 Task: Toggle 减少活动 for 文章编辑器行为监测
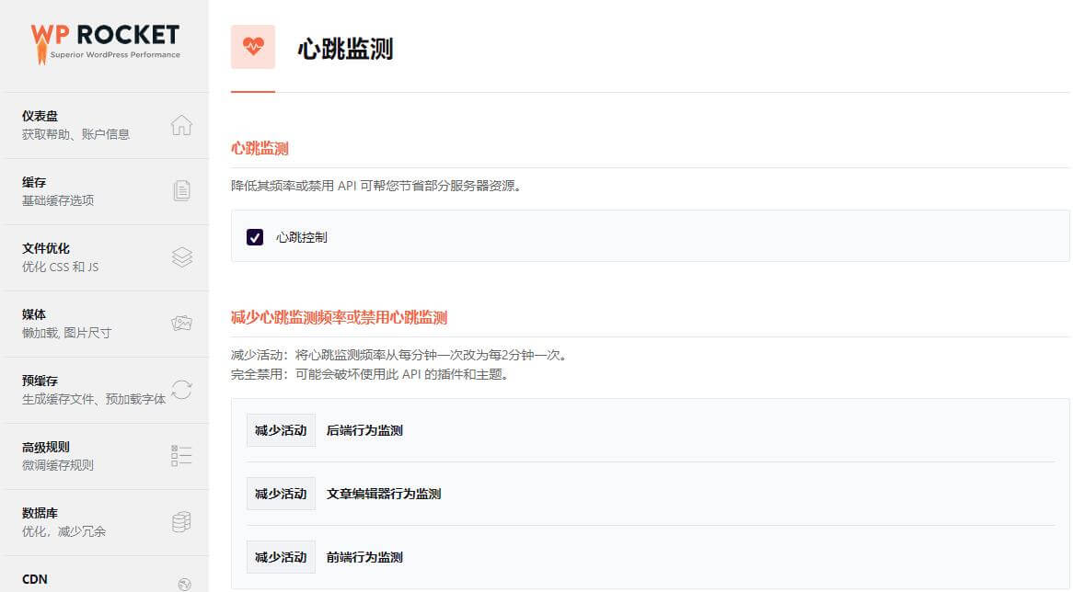281,494
